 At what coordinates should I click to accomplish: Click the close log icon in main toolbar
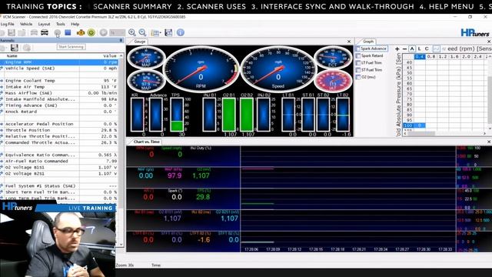click(22, 32)
